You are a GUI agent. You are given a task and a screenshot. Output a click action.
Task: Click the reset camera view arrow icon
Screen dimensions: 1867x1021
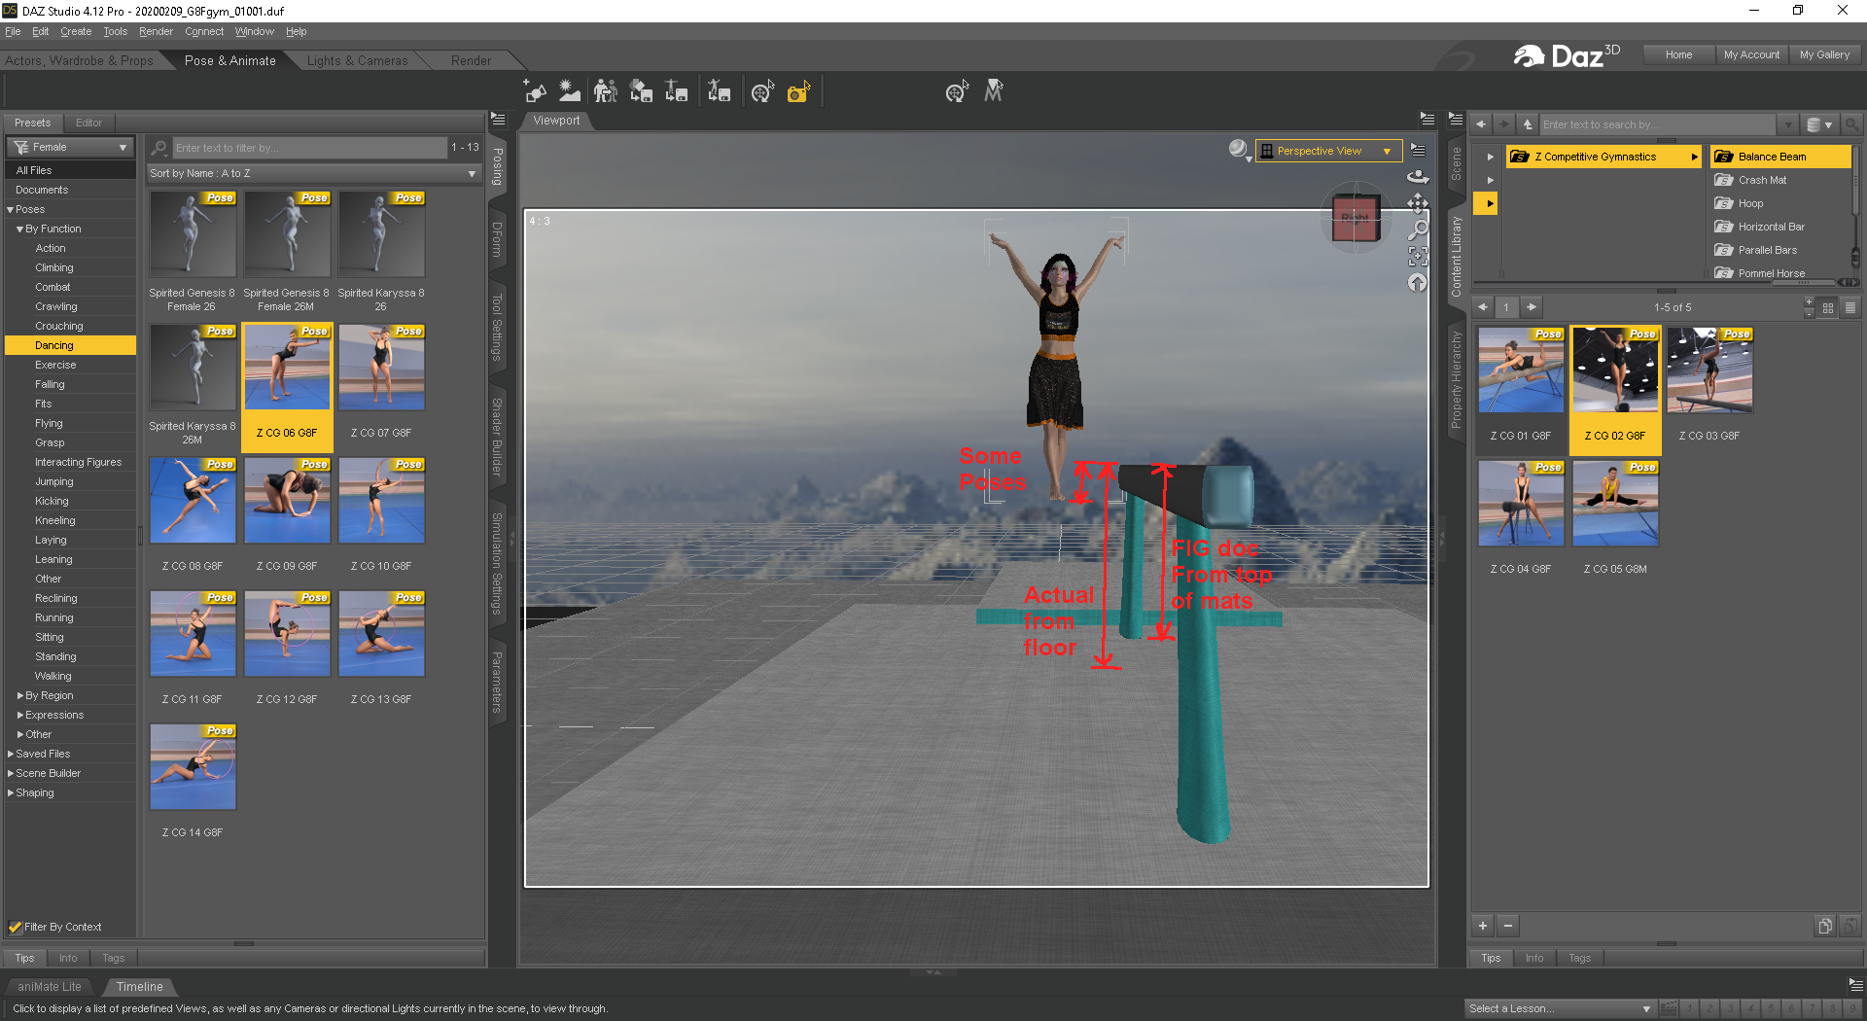click(x=1418, y=282)
